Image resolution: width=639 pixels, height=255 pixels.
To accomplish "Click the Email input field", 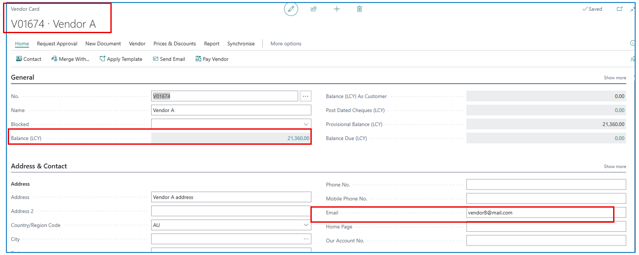I will pos(539,213).
